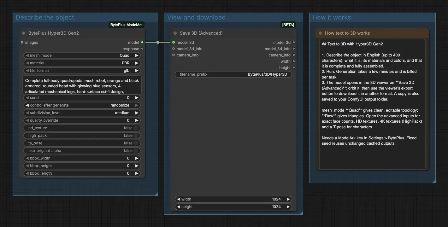Viewport: 448px width, 227px height.
Task: Open the subdivision_level dropdown showing medium
Action: [x=82, y=113]
